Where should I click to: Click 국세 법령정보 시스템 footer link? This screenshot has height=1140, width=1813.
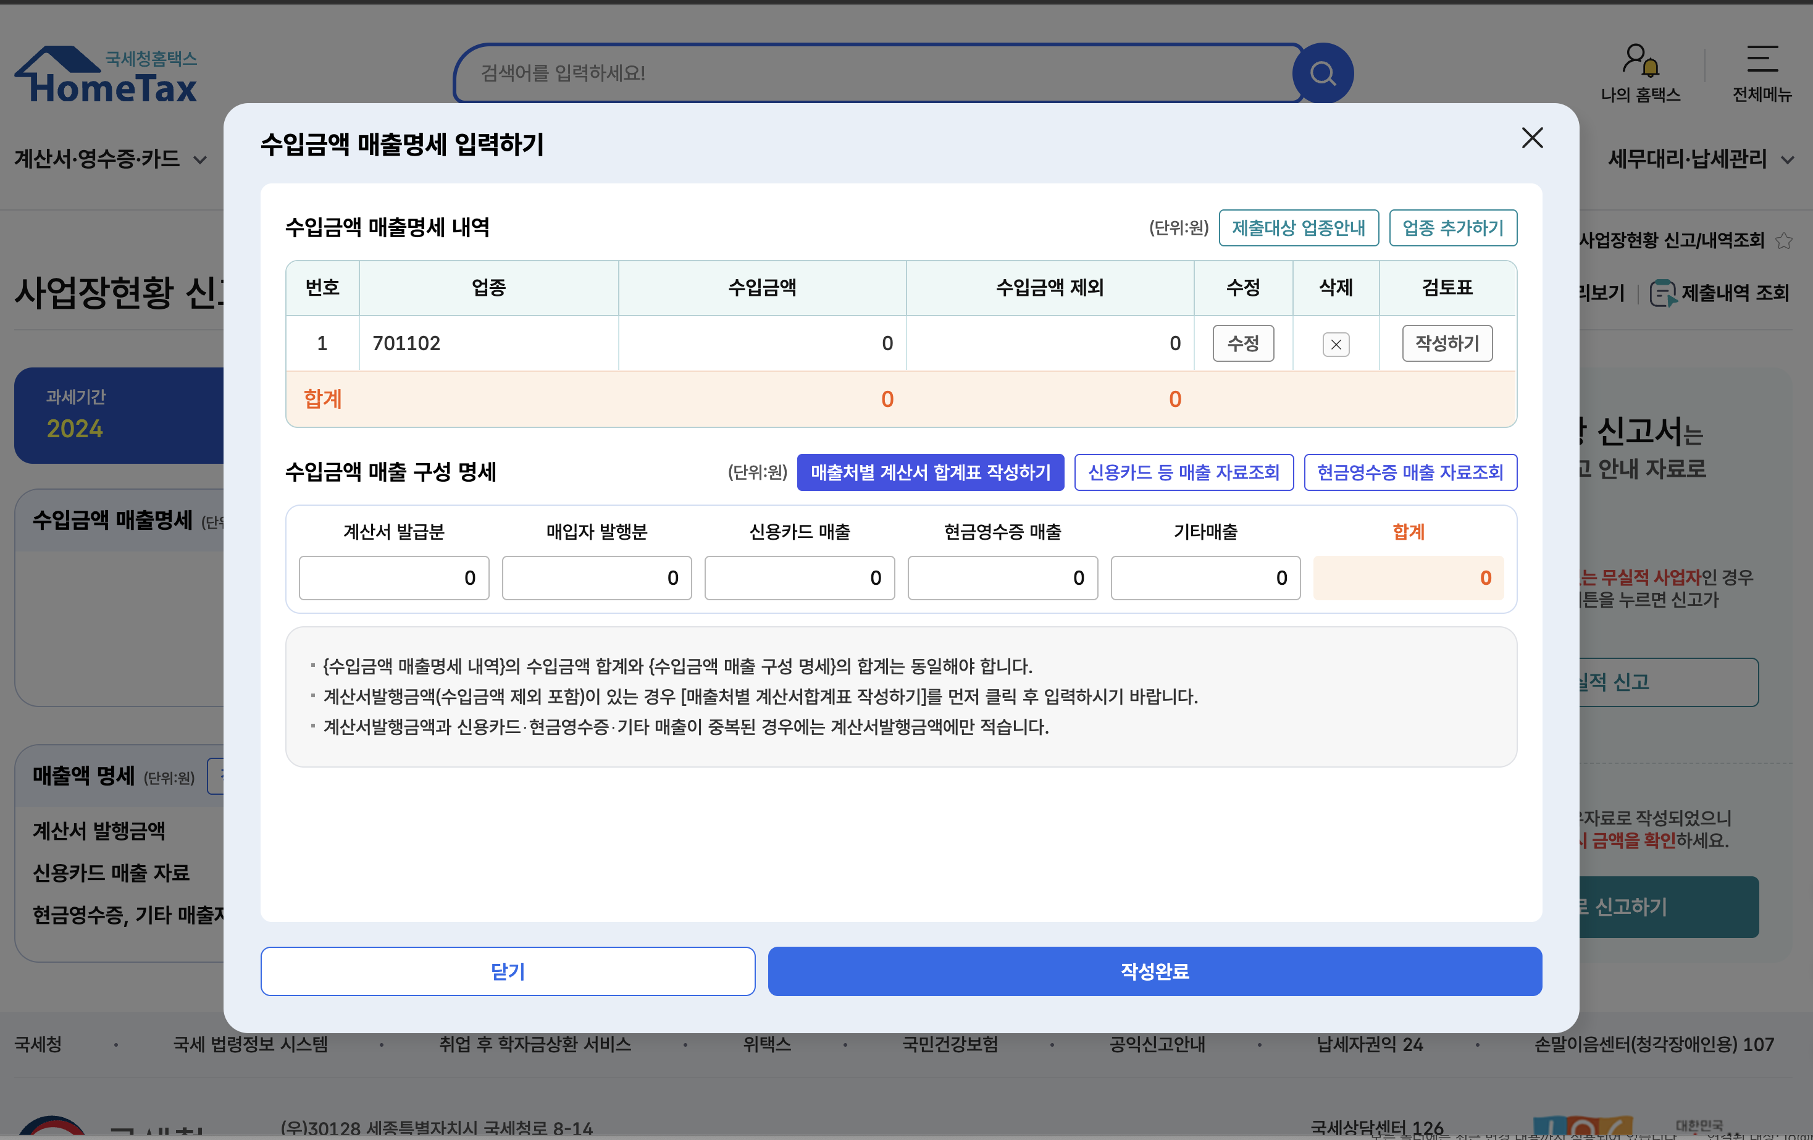pos(251,1044)
